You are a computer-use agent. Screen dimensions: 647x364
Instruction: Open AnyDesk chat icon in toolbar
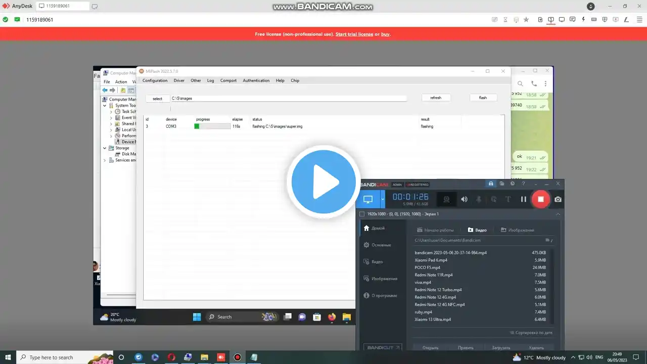pos(572,20)
